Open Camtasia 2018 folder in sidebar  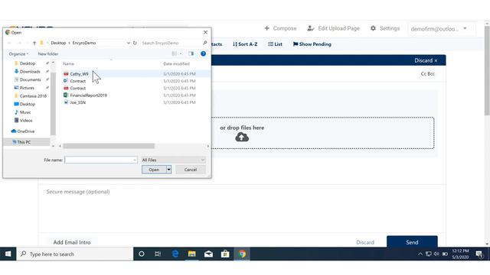(x=33, y=95)
